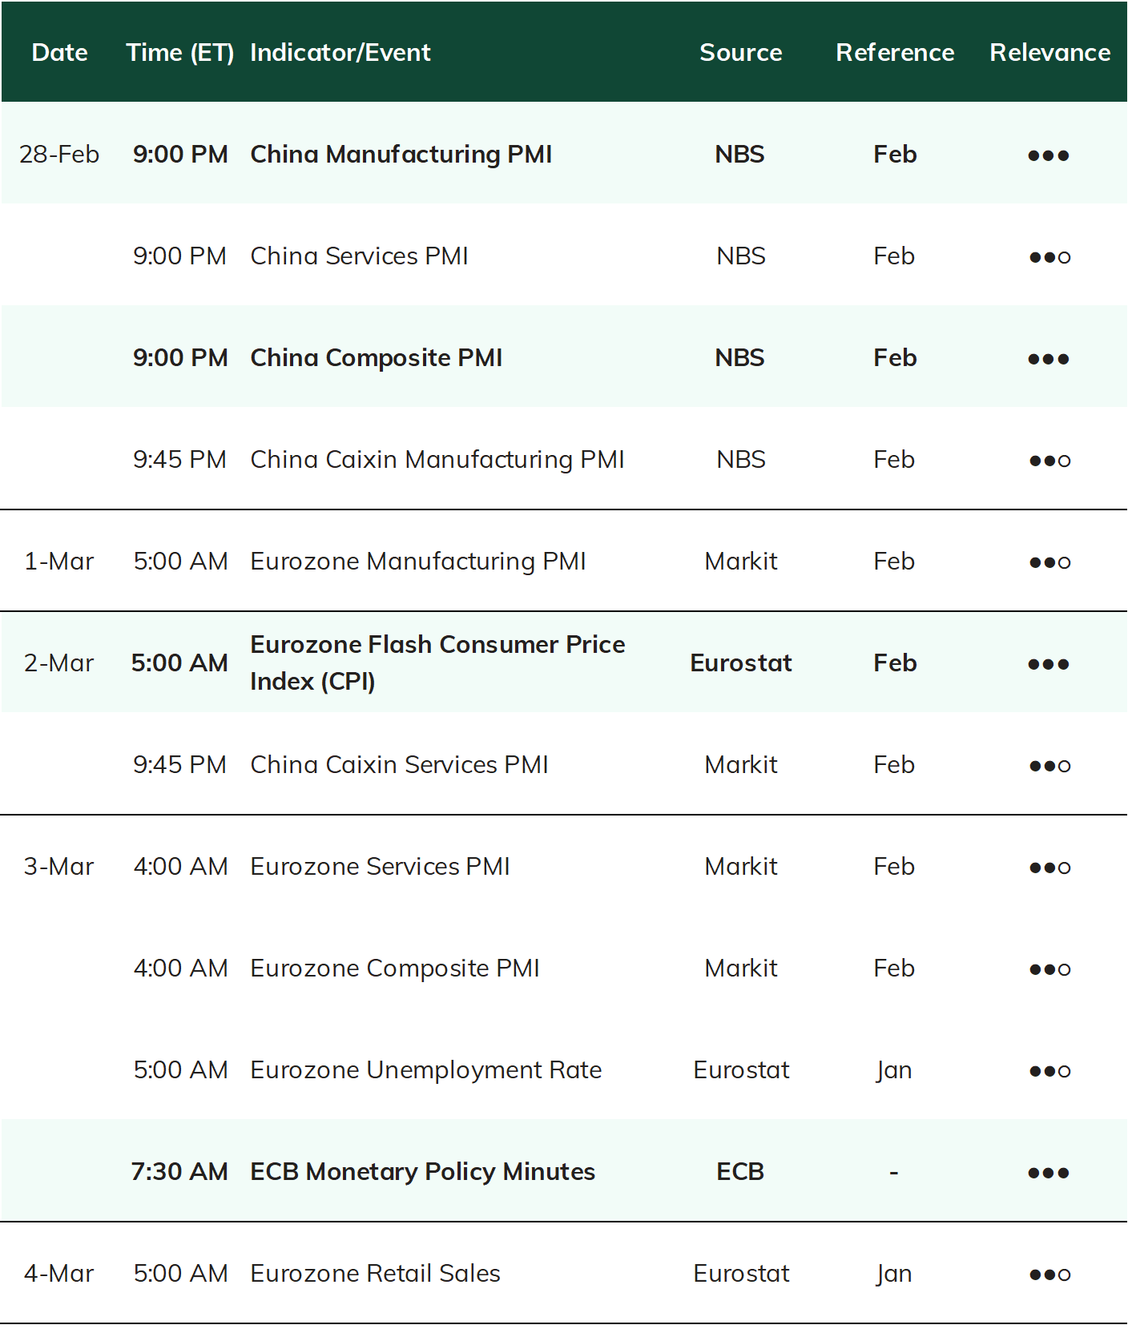Click the Date column header

[x=59, y=53]
